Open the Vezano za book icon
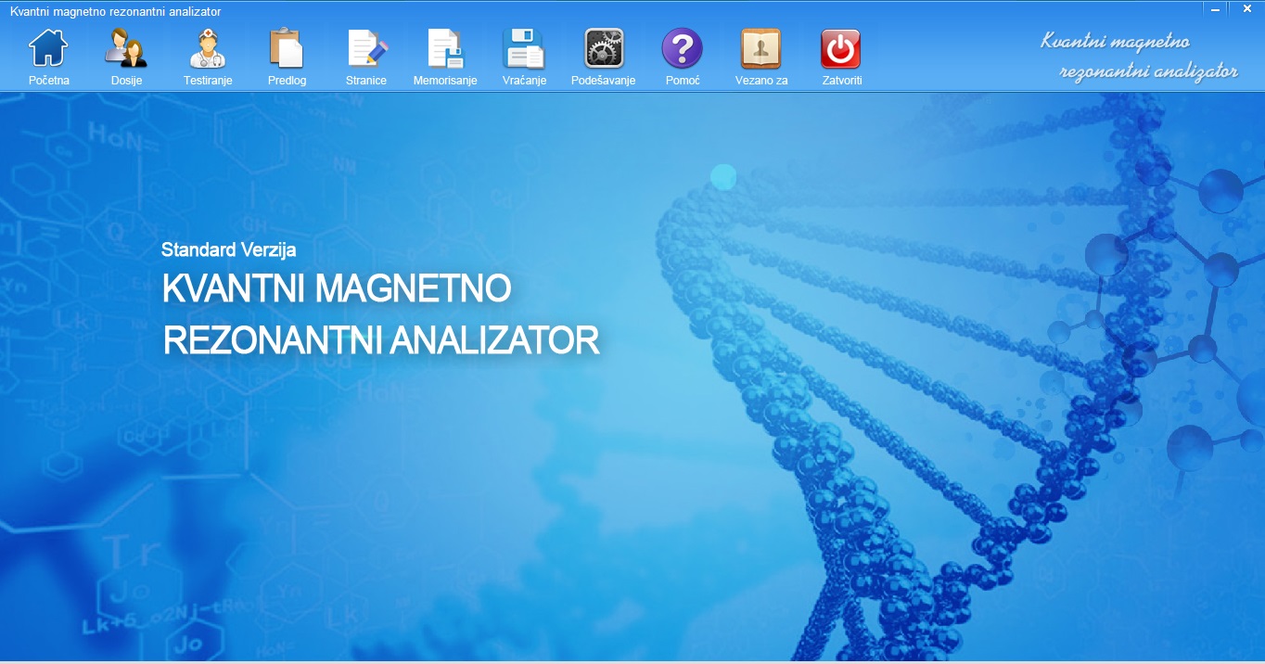 click(760, 48)
